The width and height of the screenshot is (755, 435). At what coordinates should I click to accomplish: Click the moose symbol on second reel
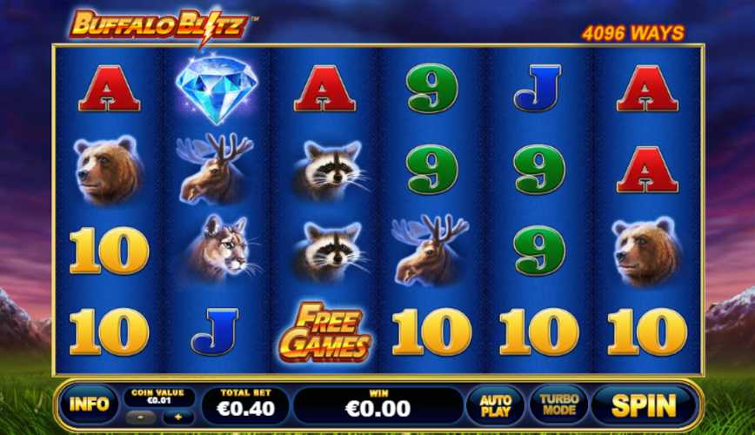click(215, 169)
